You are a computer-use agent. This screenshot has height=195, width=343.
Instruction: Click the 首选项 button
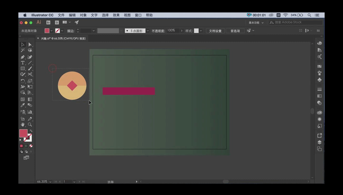coord(235,31)
